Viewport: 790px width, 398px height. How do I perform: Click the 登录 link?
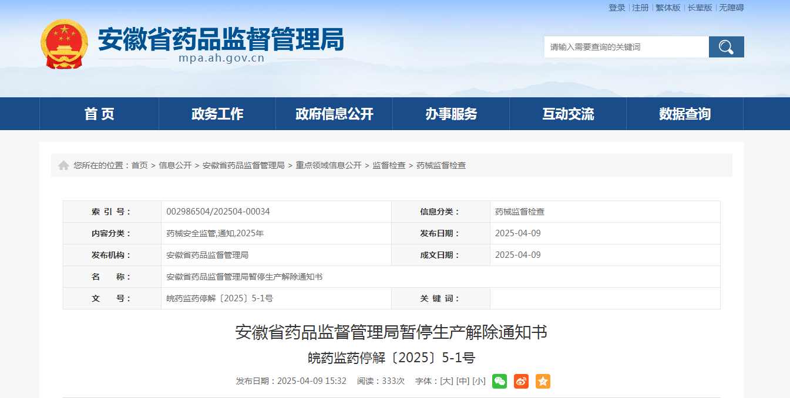(x=617, y=8)
